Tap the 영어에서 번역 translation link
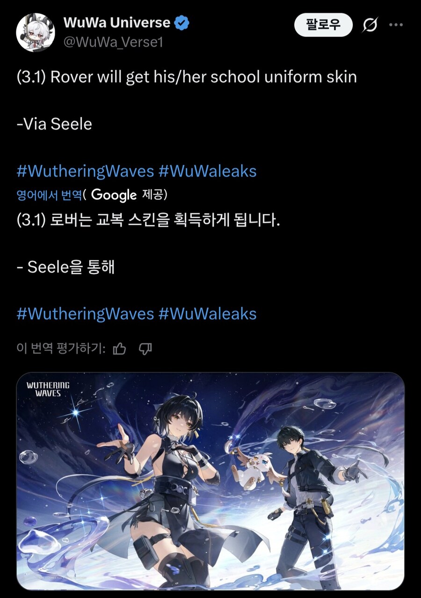The image size is (421, 598). click(50, 195)
